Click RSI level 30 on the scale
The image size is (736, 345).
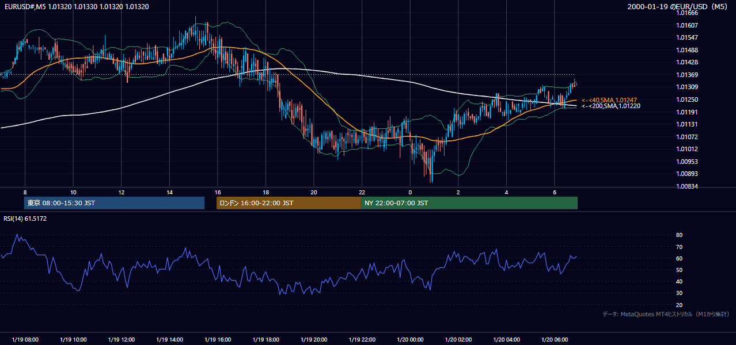[680, 293]
